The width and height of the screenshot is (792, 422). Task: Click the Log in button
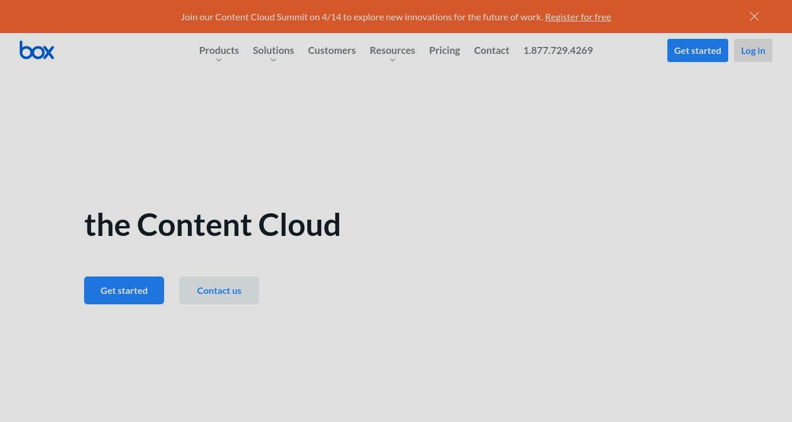pyautogui.click(x=753, y=50)
